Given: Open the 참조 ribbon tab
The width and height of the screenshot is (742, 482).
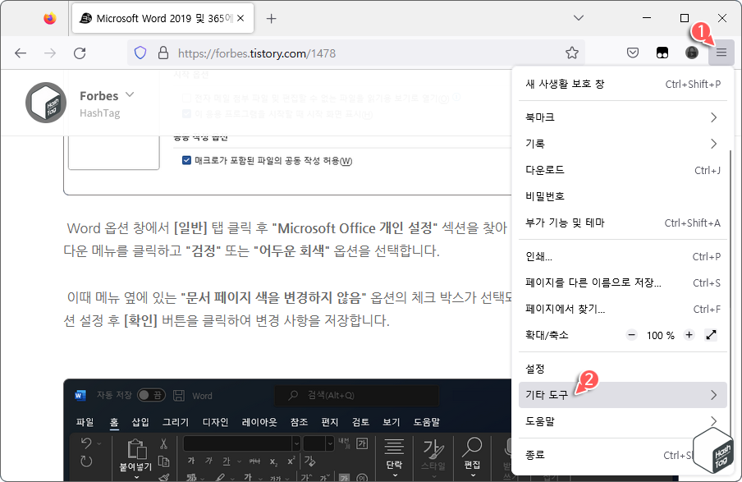Looking at the screenshot, I should (299, 421).
